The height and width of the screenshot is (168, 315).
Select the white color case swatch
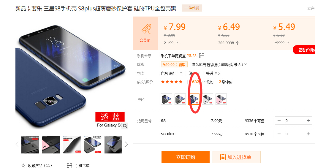pyautogui.click(x=208, y=99)
